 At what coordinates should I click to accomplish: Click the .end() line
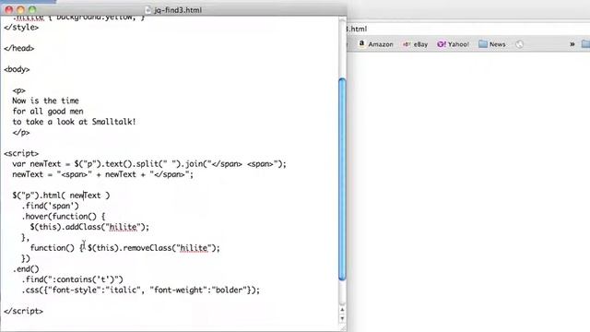[26, 268]
